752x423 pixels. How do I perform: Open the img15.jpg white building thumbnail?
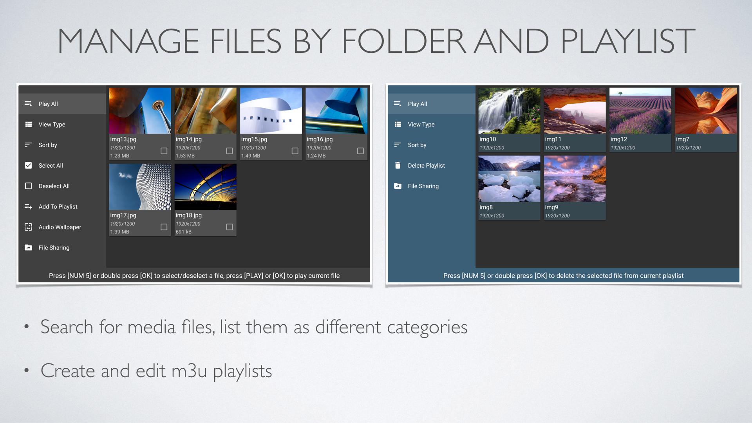pos(271,111)
